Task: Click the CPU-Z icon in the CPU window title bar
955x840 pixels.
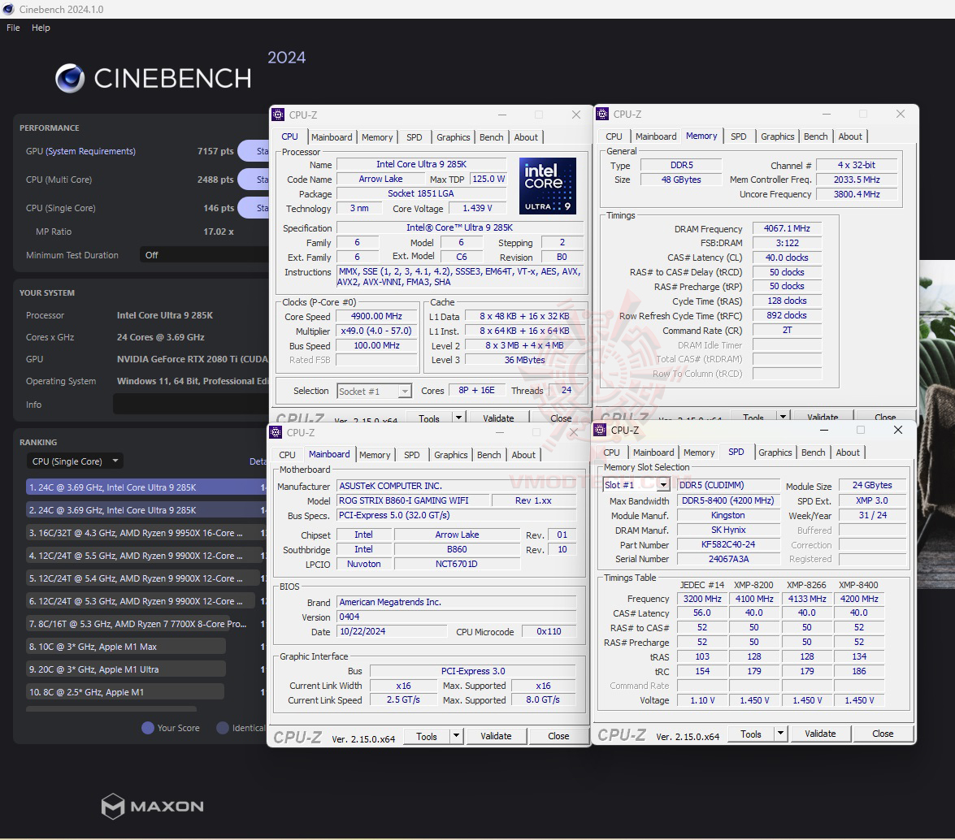Action: pos(279,115)
